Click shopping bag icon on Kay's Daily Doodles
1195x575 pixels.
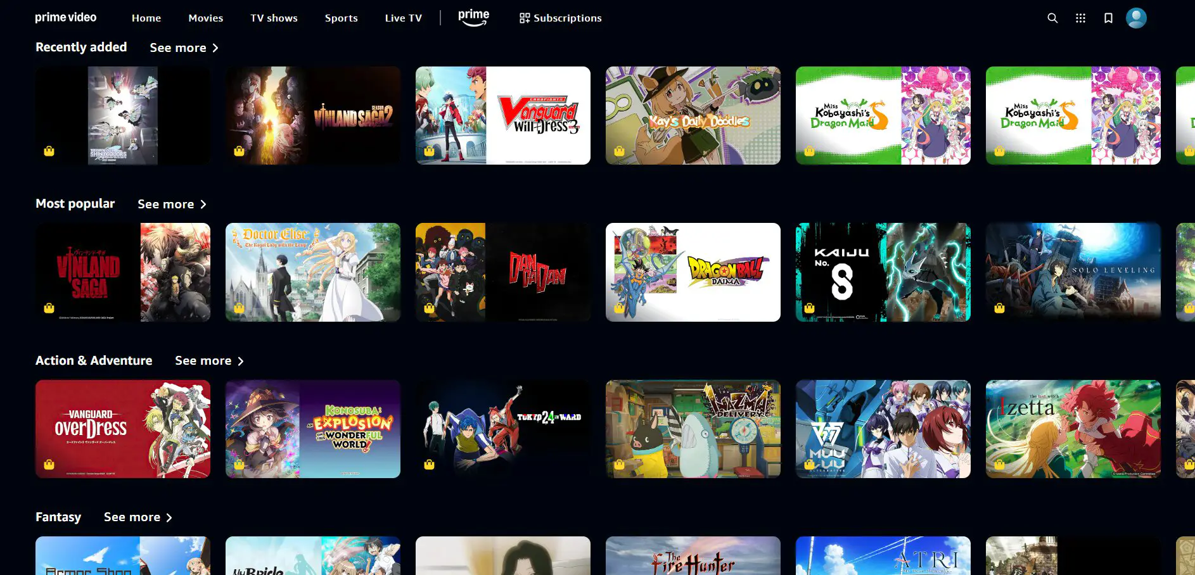tap(619, 151)
